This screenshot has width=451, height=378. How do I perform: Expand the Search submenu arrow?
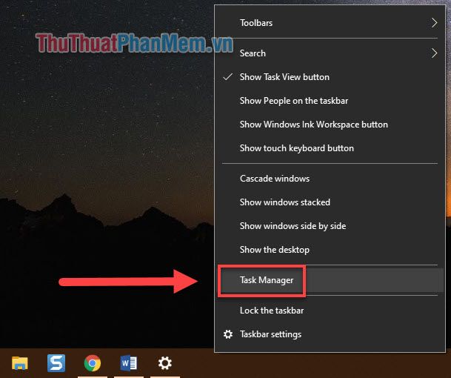(434, 53)
